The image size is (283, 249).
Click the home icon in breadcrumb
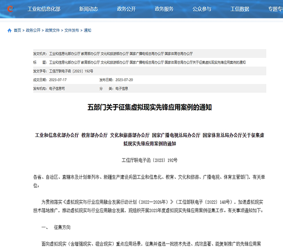coord(9,30)
